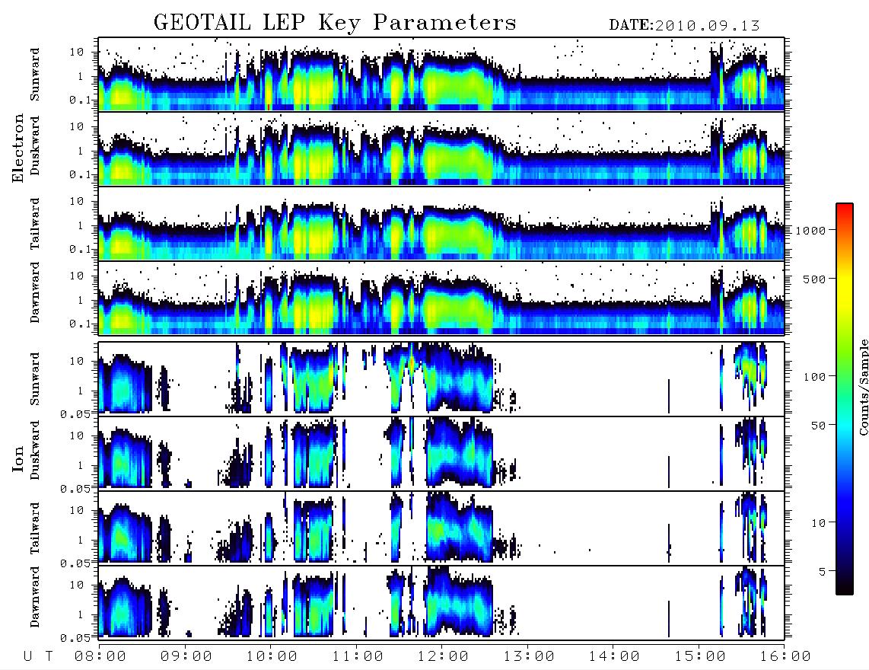The width and height of the screenshot is (869, 670).
Task: Click the black bottom of the colorbar
Action: (845, 585)
